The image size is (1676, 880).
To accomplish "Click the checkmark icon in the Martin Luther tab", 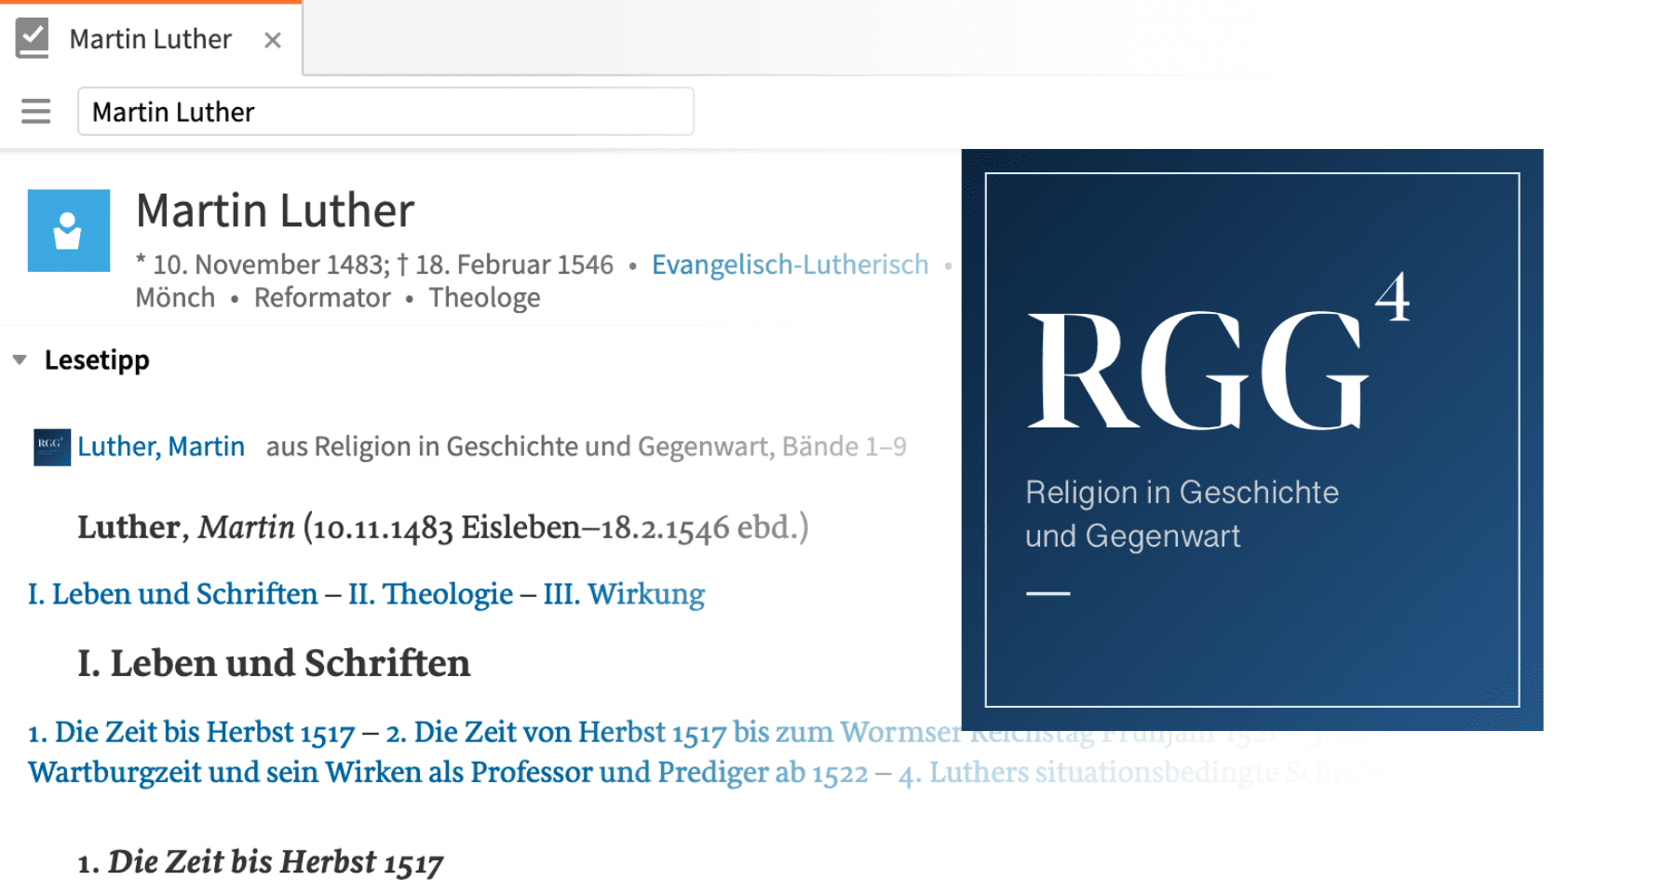I will pos(33,39).
